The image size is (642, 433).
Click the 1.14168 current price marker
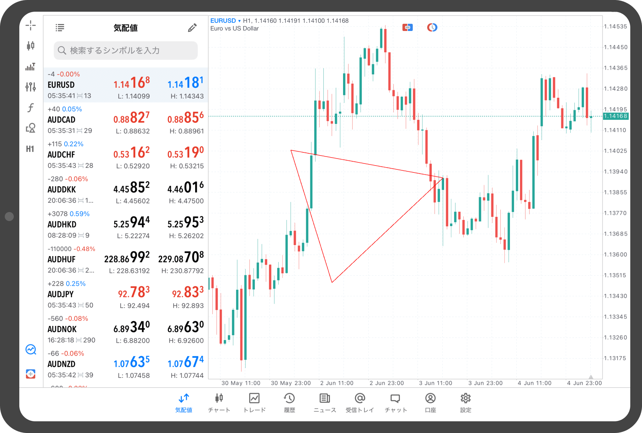point(615,116)
